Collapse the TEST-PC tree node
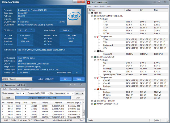The image size is (170, 123). coord(89,13)
